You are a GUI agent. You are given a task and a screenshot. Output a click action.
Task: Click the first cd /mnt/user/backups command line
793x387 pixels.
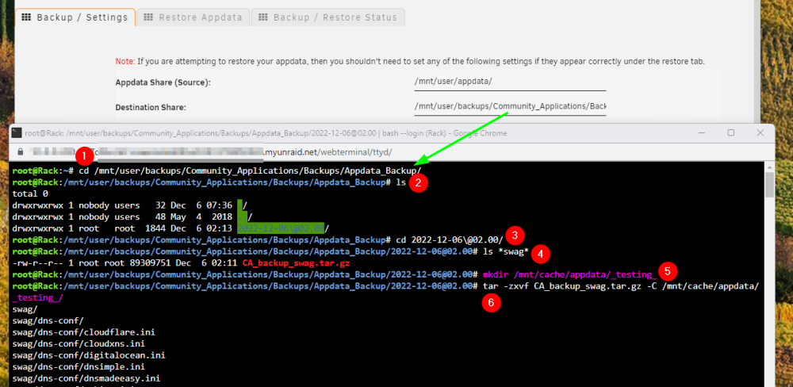point(217,171)
